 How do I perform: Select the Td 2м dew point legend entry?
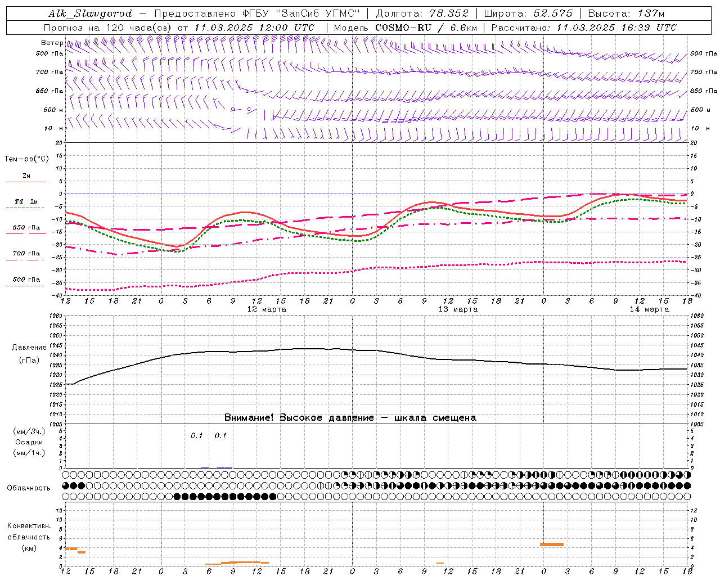click(x=26, y=201)
